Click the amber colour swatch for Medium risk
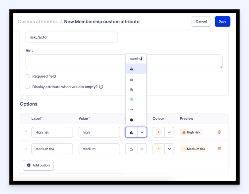The image size is (249, 194). 159,149
